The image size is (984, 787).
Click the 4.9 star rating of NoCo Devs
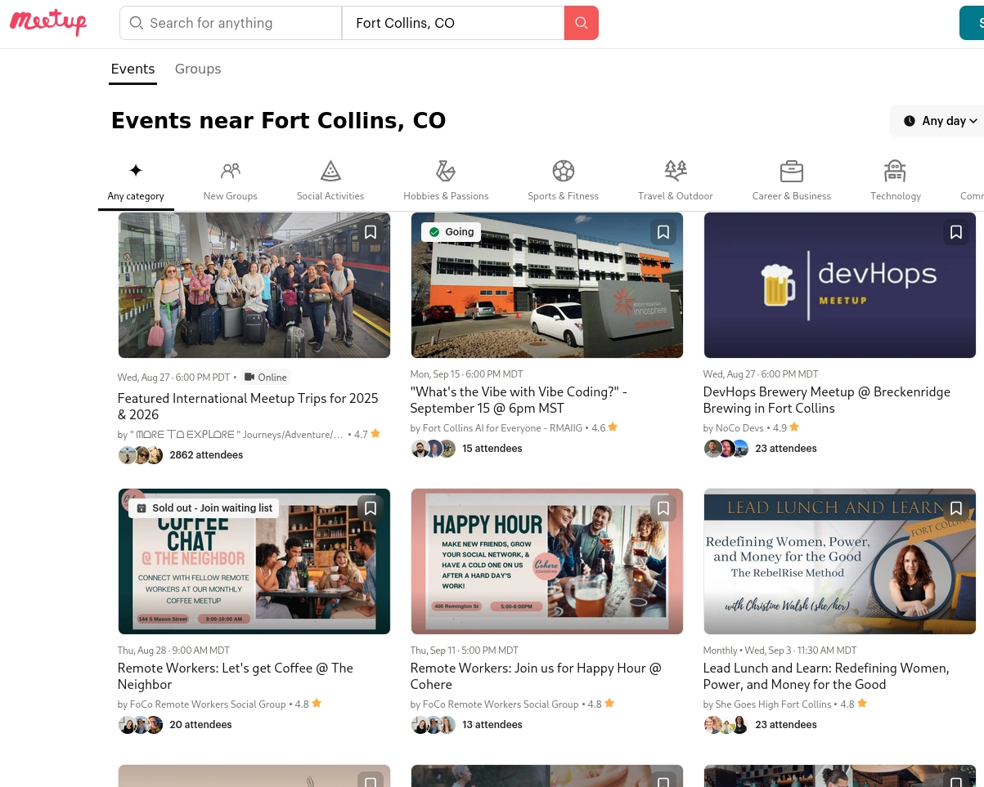(x=786, y=428)
